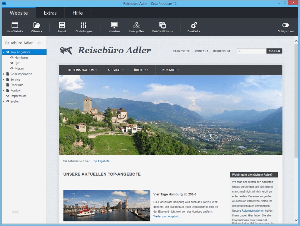Open the Reiseinspirationen link in sidebar text
This screenshot has width=300, height=226.
253,210
